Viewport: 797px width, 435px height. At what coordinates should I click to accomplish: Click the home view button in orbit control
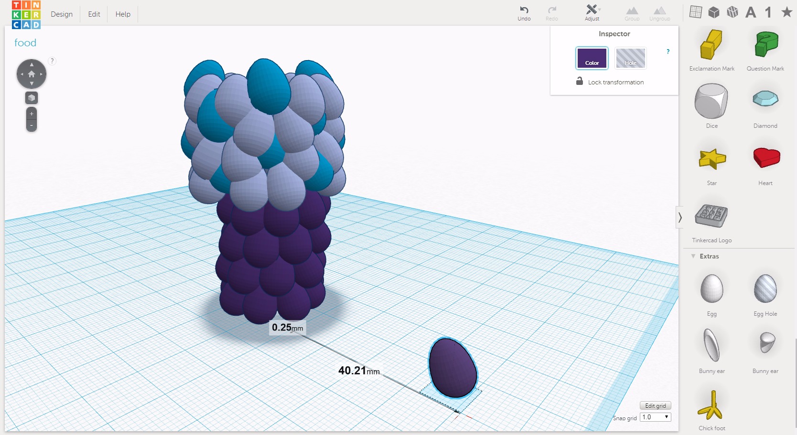pos(32,74)
